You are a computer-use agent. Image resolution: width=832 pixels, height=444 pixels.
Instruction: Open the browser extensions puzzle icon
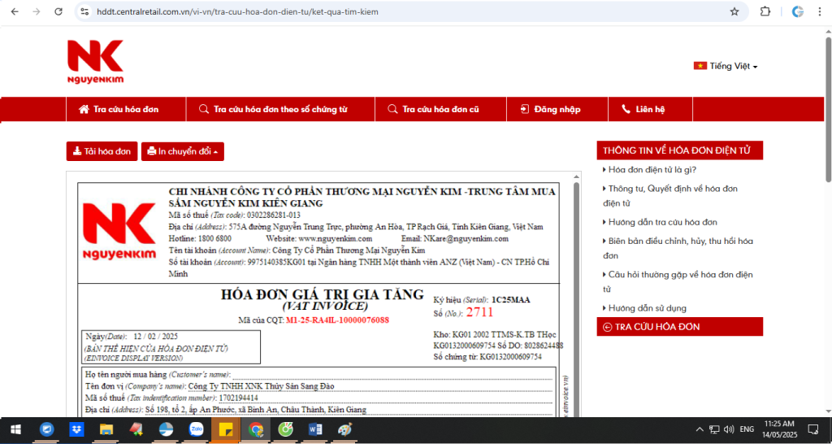point(765,11)
